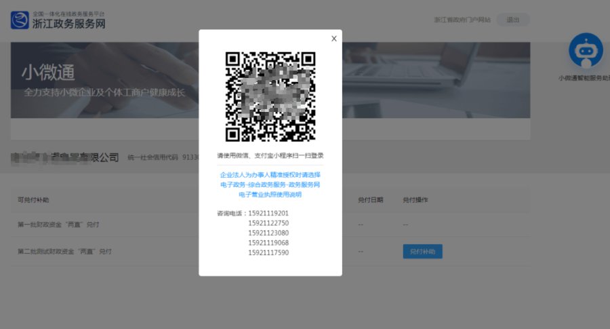The height and width of the screenshot is (329, 610).
Task: Click the blue 兑付补助 button
Action: 422,251
